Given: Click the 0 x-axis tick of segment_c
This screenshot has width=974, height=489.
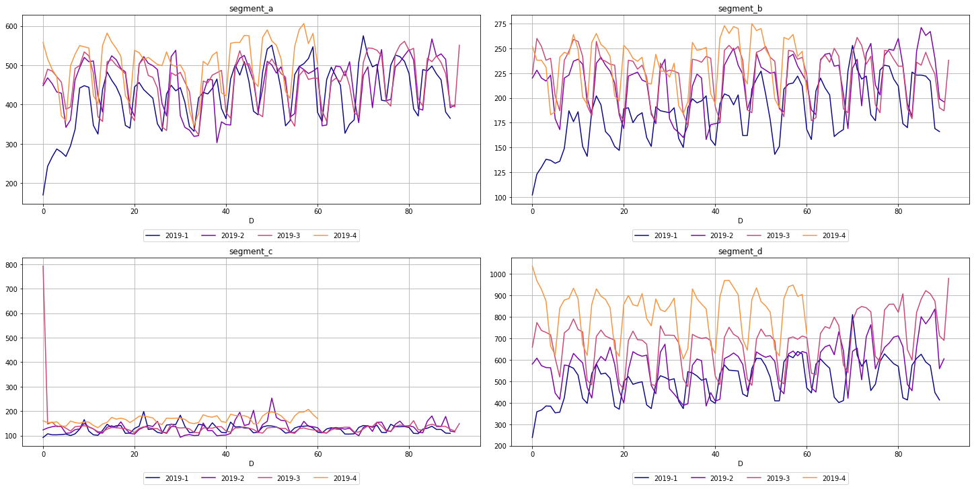Looking at the screenshot, I should pos(43,453).
